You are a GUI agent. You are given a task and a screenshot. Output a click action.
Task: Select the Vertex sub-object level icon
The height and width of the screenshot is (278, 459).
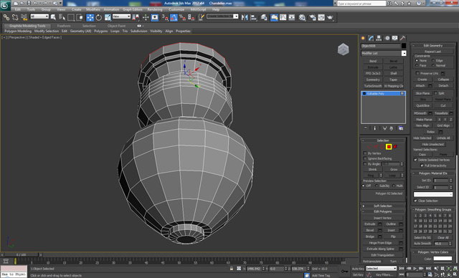click(369, 147)
